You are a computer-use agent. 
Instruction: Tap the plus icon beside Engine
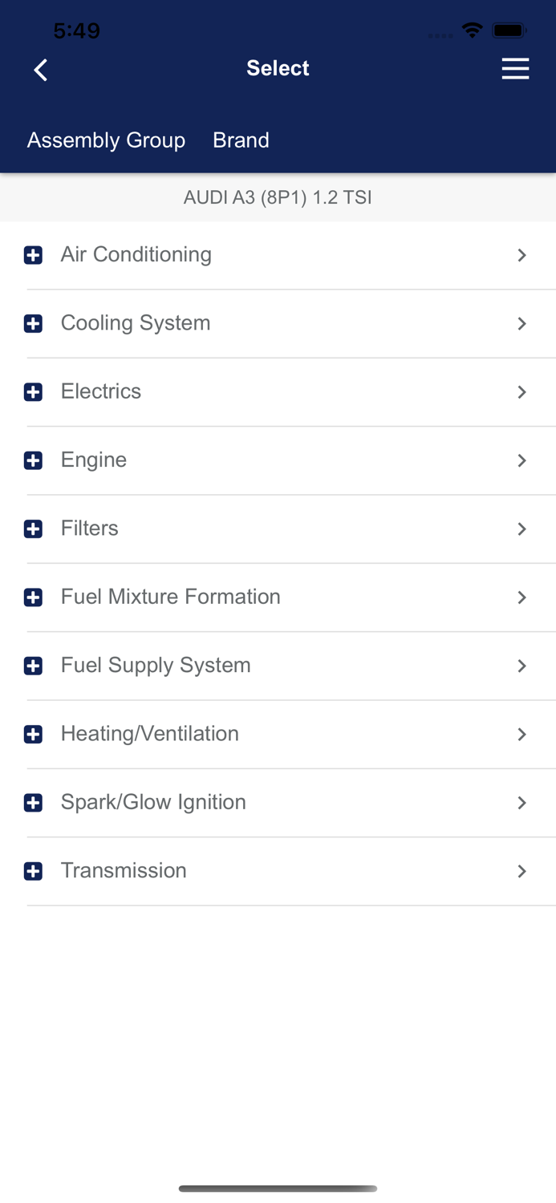[x=33, y=460]
